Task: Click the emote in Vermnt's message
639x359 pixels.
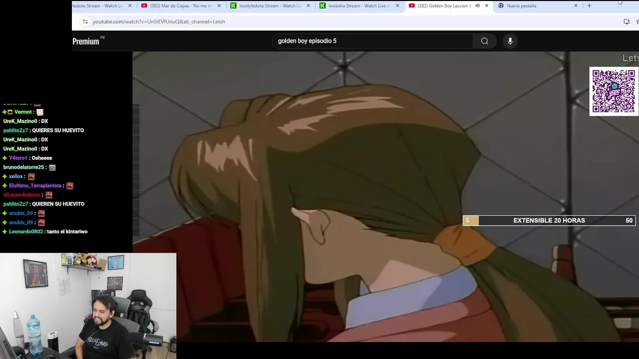Action: 40,112
